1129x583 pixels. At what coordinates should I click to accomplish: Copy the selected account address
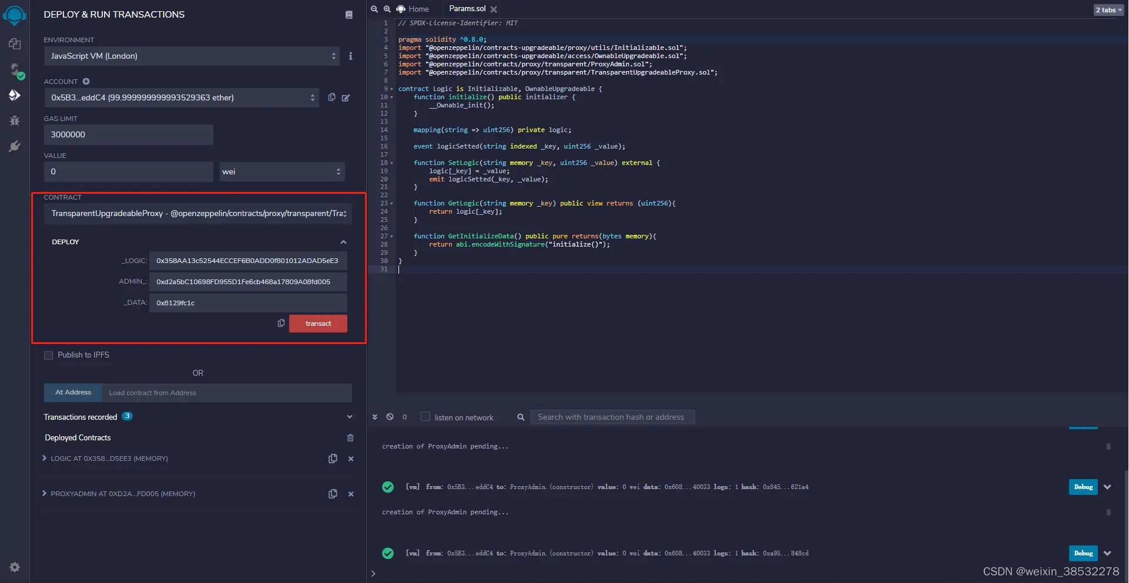331,97
